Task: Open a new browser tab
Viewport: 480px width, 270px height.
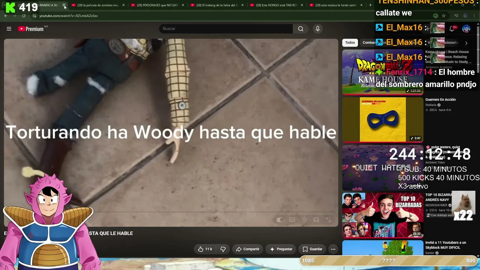Action: coord(370,5)
